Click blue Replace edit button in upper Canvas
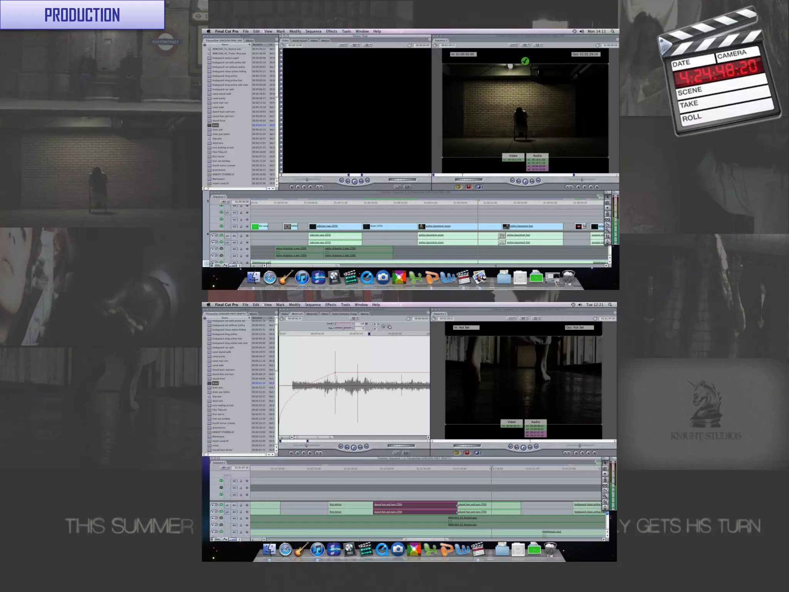Viewport: 789px width, 592px height. pyautogui.click(x=479, y=187)
